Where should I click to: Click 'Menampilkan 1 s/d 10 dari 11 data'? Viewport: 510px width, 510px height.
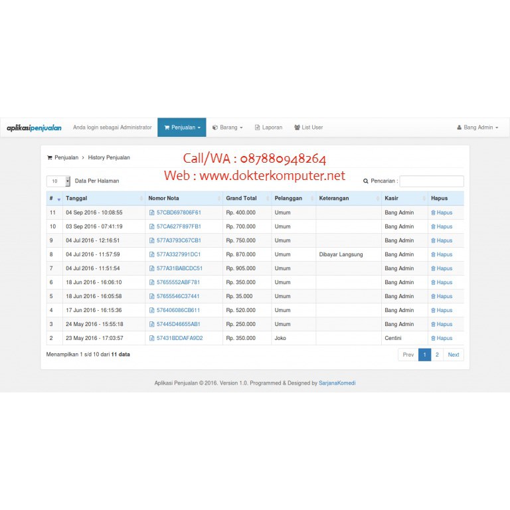(88, 355)
